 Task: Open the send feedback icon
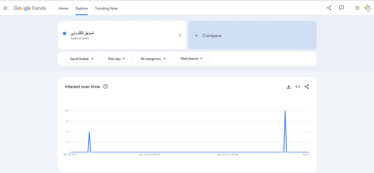tap(341, 8)
